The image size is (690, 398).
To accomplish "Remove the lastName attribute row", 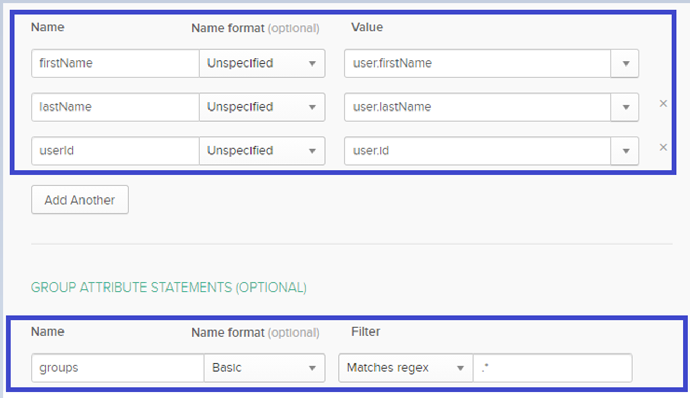I will tap(663, 104).
